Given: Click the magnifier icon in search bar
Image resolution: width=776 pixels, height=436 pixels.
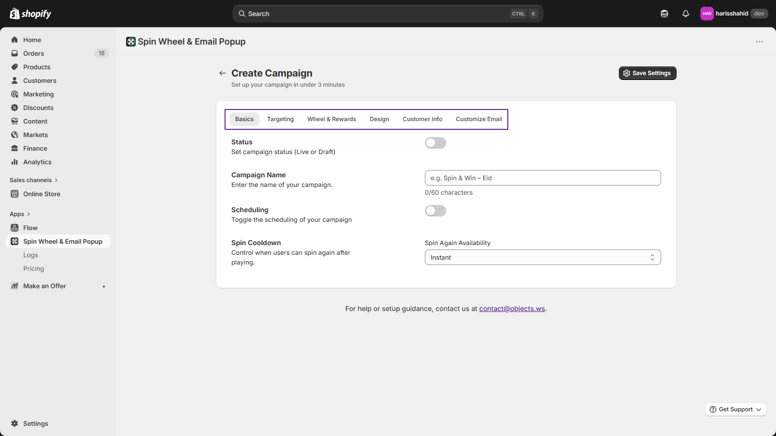Looking at the screenshot, I should point(242,14).
